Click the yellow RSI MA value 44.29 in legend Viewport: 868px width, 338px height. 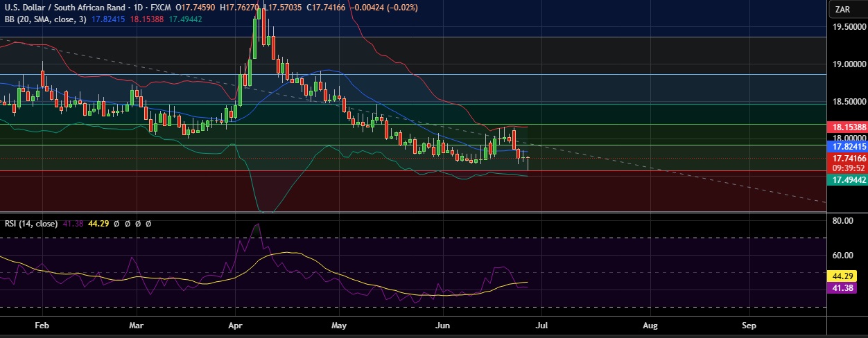(99, 224)
